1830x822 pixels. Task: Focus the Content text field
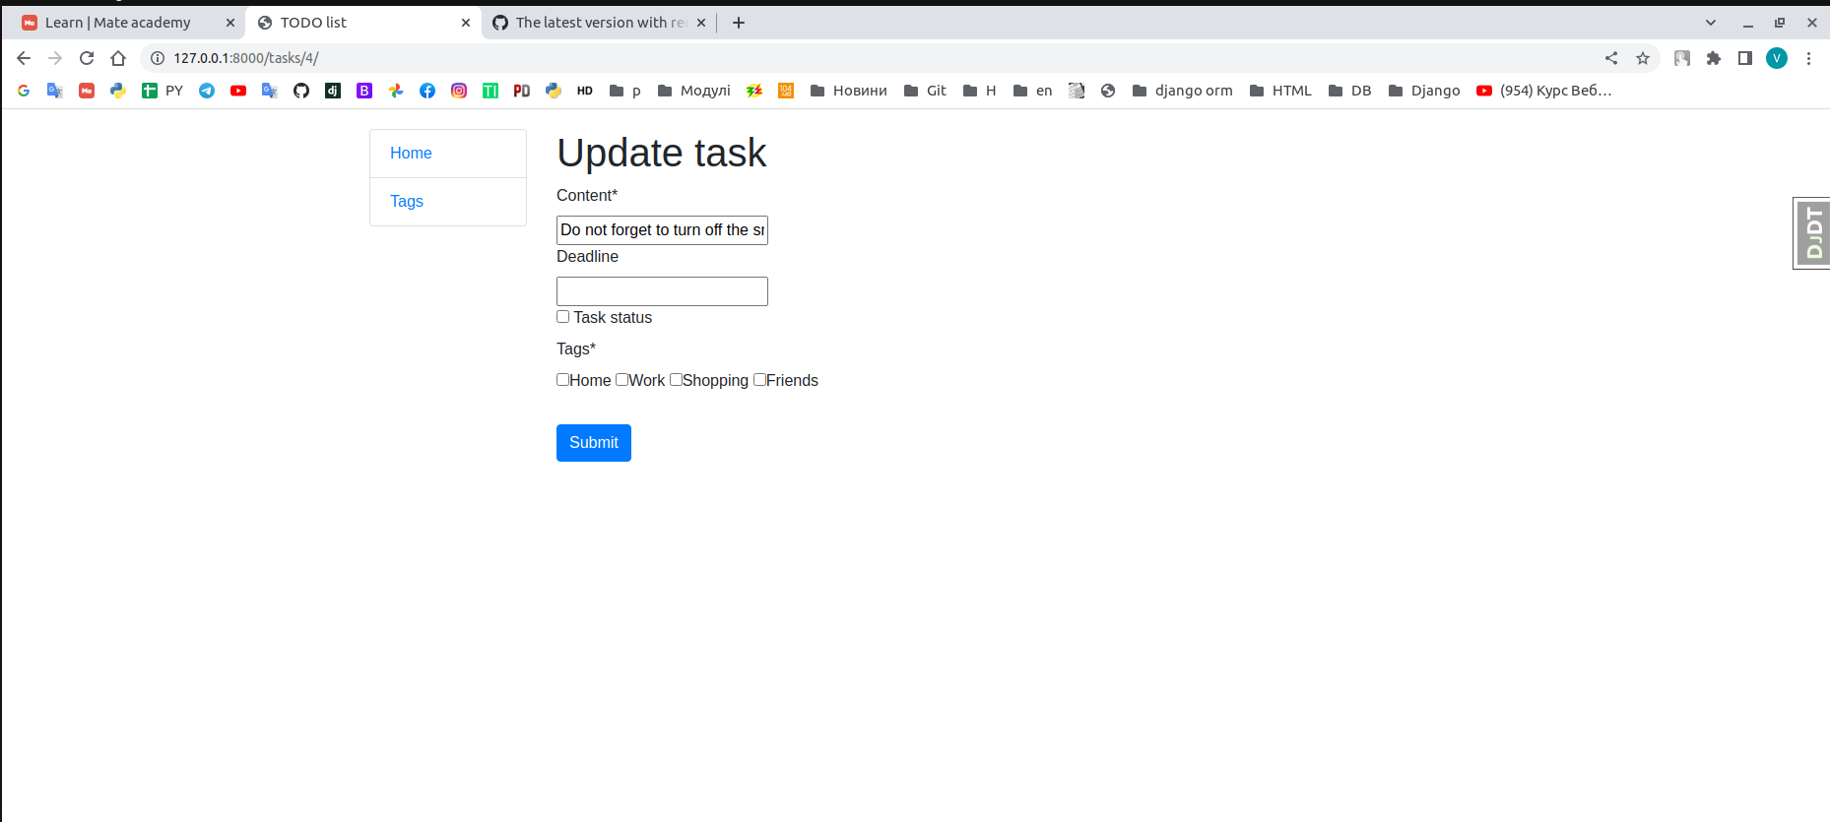coord(662,230)
